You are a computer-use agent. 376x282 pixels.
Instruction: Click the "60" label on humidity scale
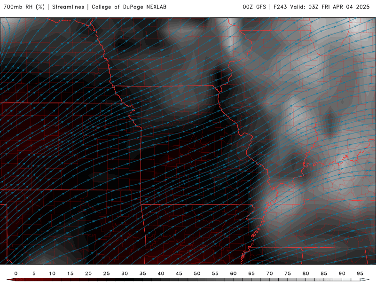(x=233, y=274)
